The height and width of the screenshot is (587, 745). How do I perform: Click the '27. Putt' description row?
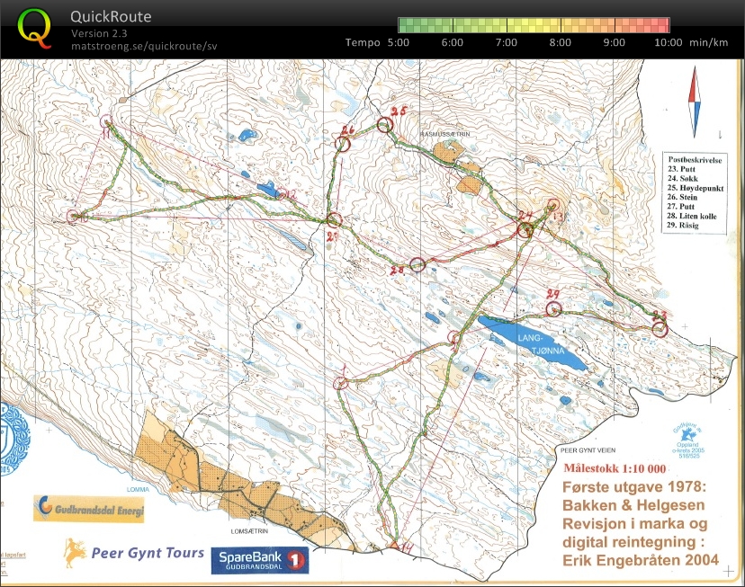tap(681, 207)
